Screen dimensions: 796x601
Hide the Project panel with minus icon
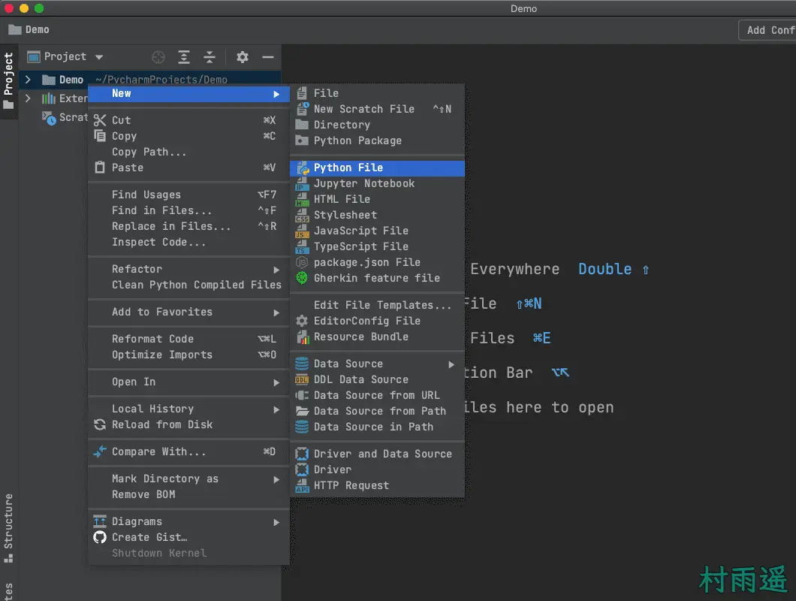[x=267, y=57]
